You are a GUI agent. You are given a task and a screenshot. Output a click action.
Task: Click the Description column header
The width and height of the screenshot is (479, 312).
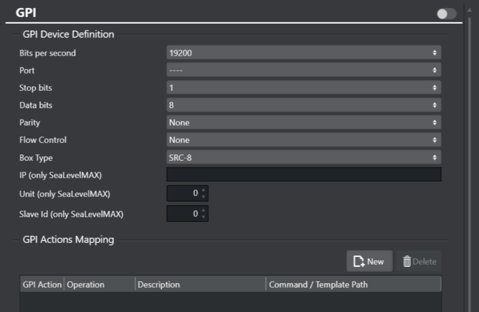(x=200, y=284)
